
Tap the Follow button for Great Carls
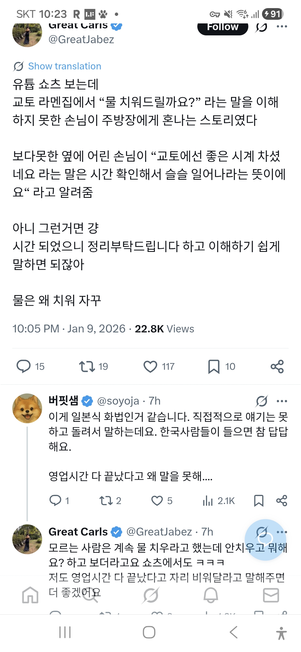[x=222, y=28]
